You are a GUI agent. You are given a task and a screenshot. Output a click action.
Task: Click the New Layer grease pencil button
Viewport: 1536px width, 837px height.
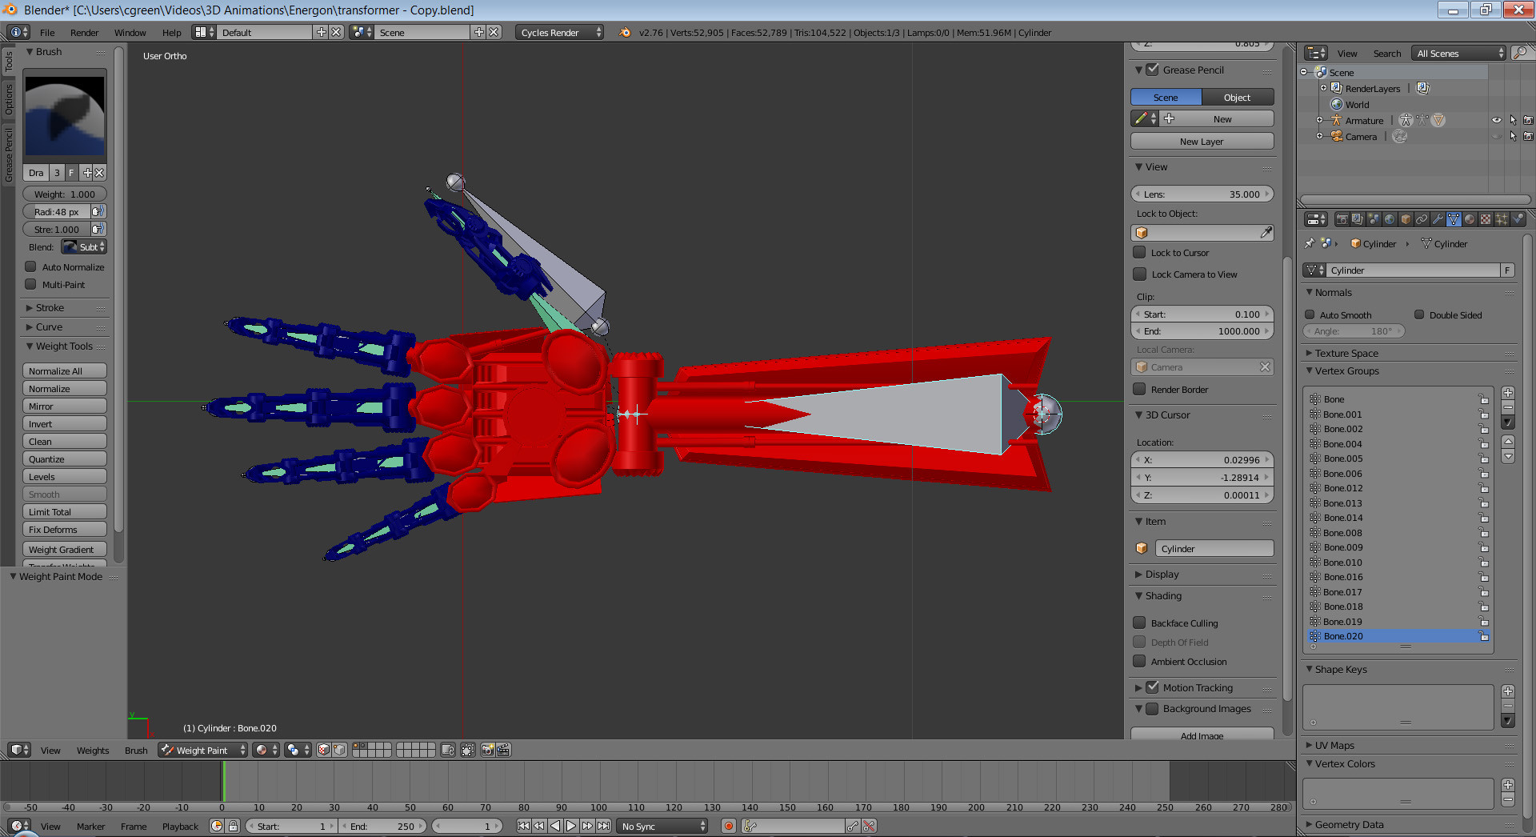(x=1202, y=141)
